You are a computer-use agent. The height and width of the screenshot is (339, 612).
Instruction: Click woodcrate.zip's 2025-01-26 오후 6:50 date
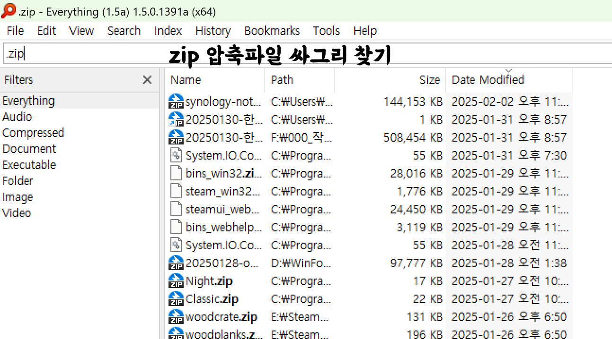(509, 317)
